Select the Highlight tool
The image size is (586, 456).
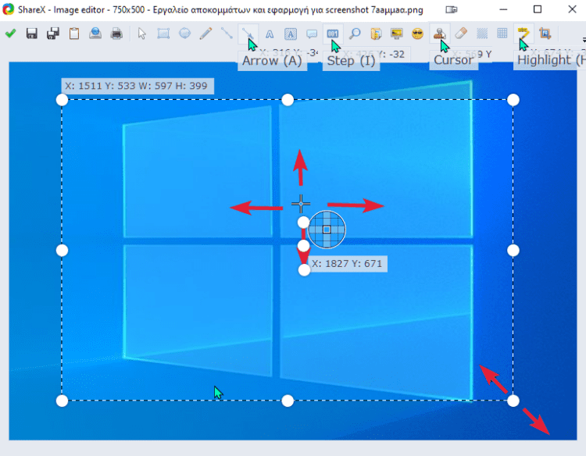pos(523,34)
